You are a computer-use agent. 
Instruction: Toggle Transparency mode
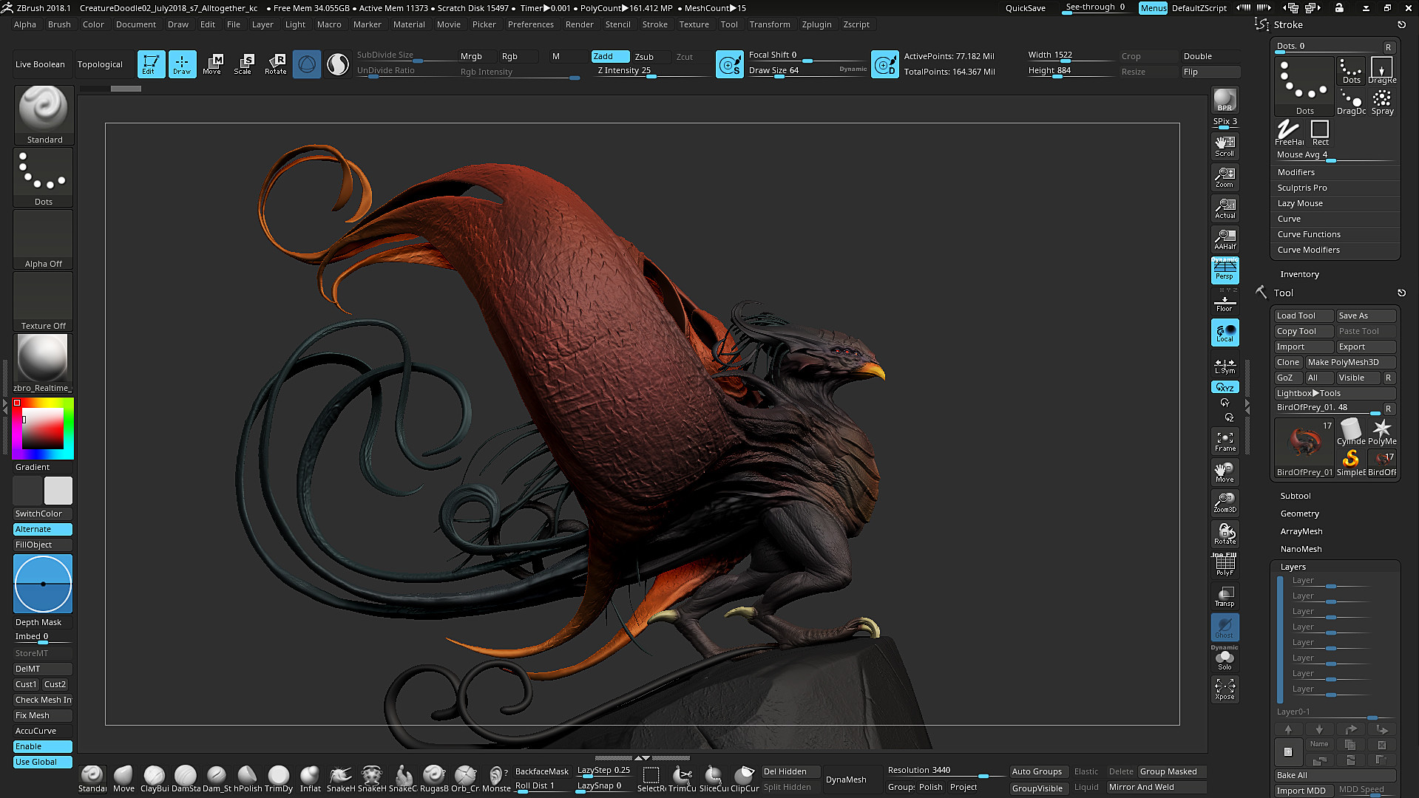coord(1225,596)
